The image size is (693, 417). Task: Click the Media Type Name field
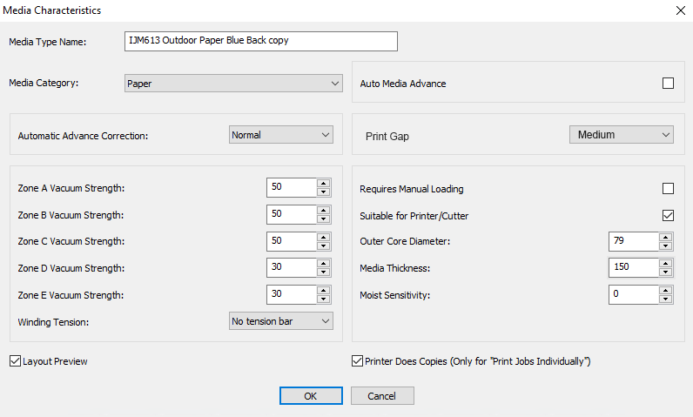pyautogui.click(x=261, y=41)
